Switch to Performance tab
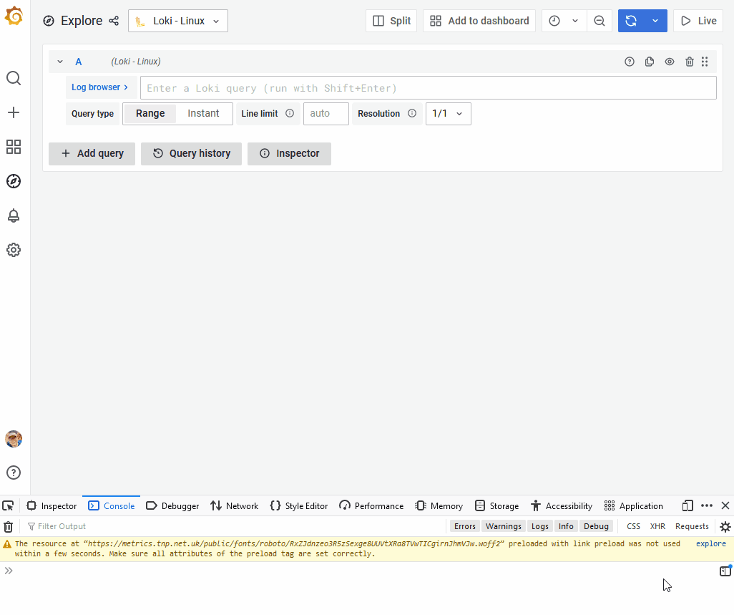Image resolution: width=734 pixels, height=615 pixels. [x=372, y=506]
